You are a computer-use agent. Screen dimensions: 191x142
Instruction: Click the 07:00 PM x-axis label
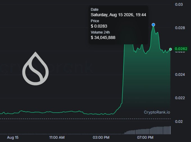pyautogui.click(x=145, y=138)
